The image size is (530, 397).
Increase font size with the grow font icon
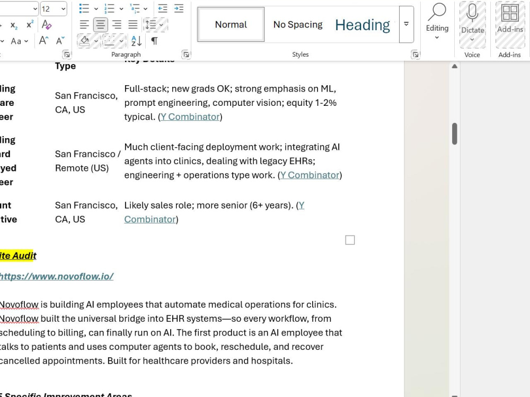(43, 41)
